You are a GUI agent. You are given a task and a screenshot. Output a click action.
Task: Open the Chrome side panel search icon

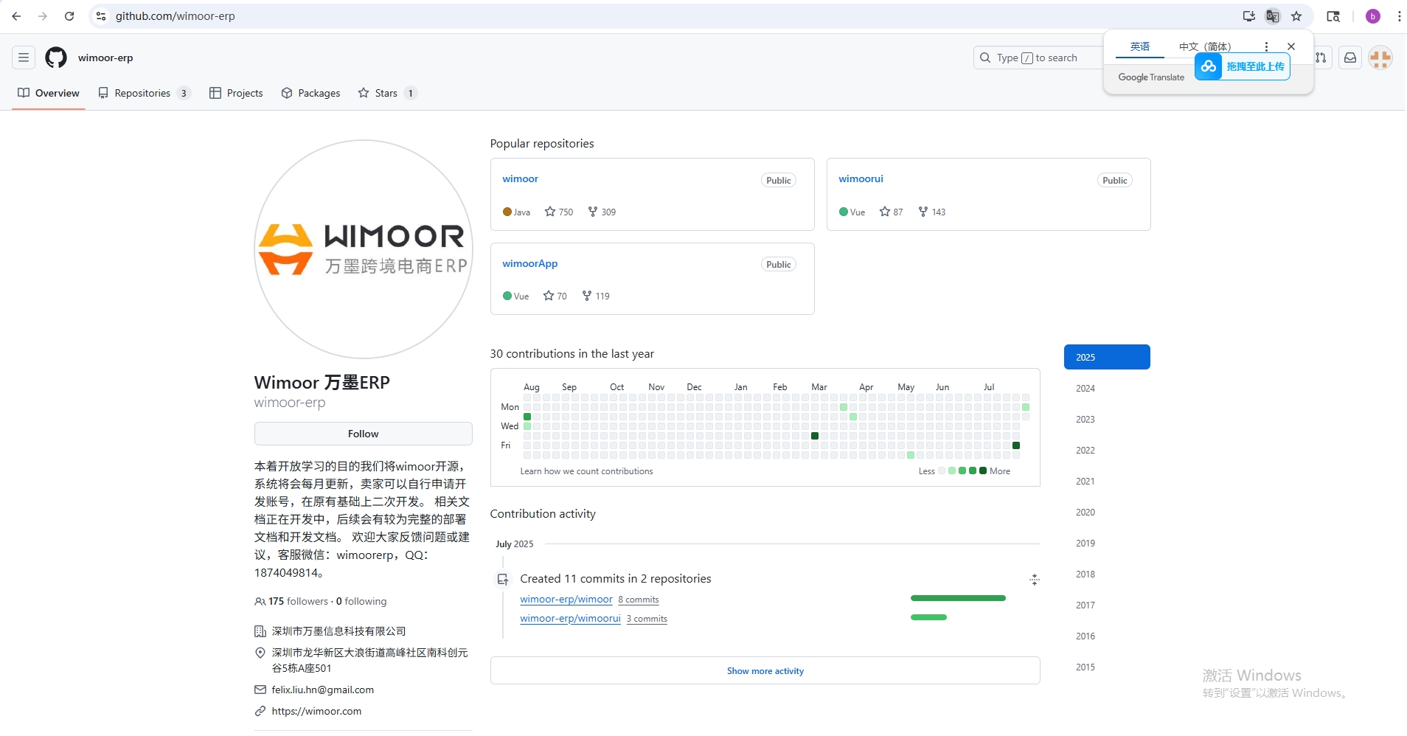(x=1333, y=16)
